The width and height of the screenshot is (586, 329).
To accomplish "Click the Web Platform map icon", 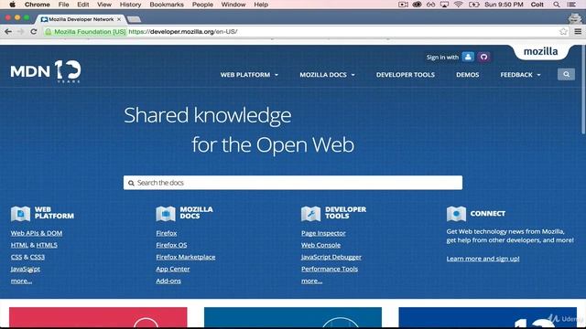I will pos(20,214).
